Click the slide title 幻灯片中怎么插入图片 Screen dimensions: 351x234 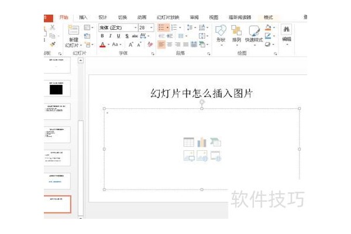coord(201,93)
